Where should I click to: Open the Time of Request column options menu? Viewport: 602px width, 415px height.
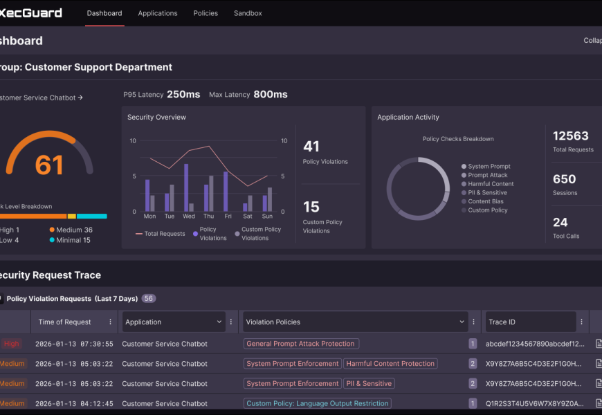pyautogui.click(x=110, y=321)
